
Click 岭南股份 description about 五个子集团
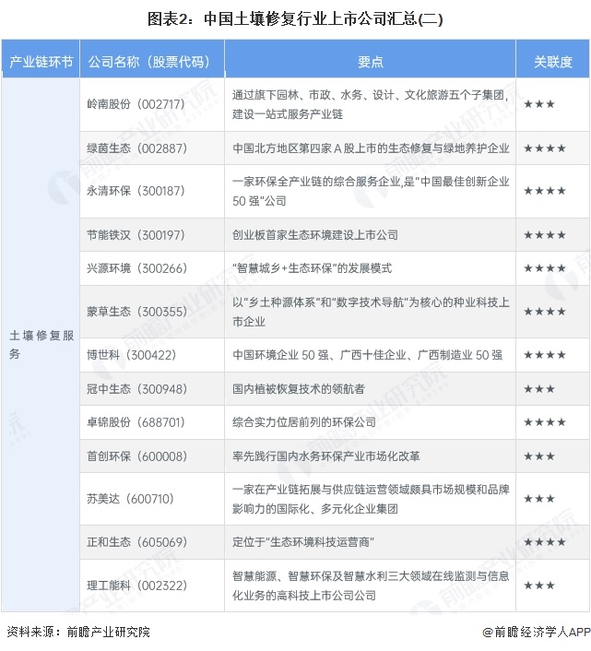[371, 104]
